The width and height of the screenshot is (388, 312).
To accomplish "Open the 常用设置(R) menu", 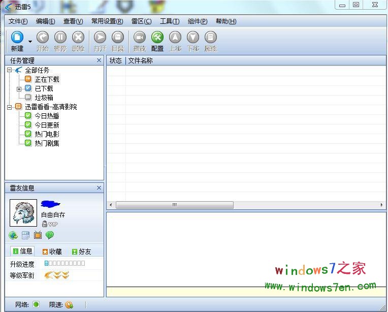I will pyautogui.click(x=107, y=21).
